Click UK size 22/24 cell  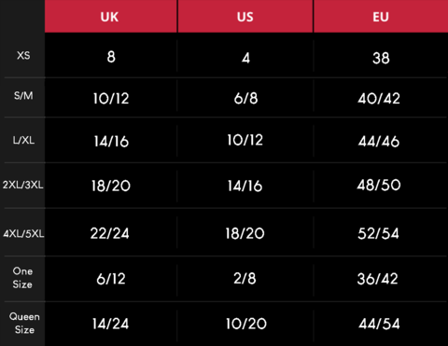coord(109,233)
